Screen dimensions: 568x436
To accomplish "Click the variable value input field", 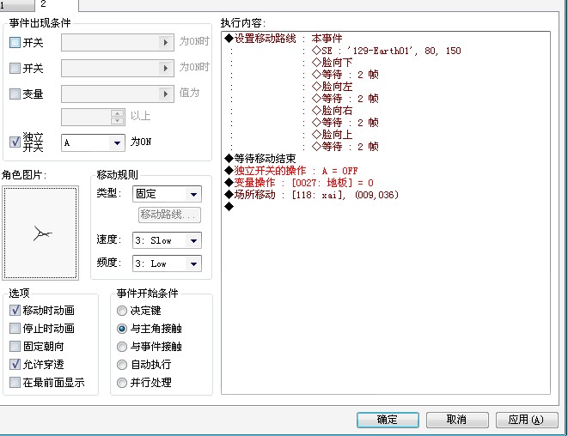I will 86,117.
